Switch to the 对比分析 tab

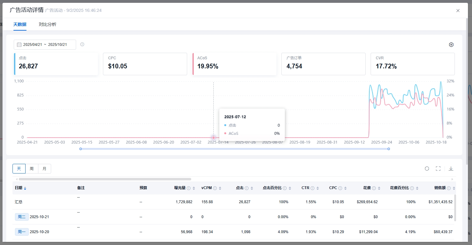[x=47, y=24]
